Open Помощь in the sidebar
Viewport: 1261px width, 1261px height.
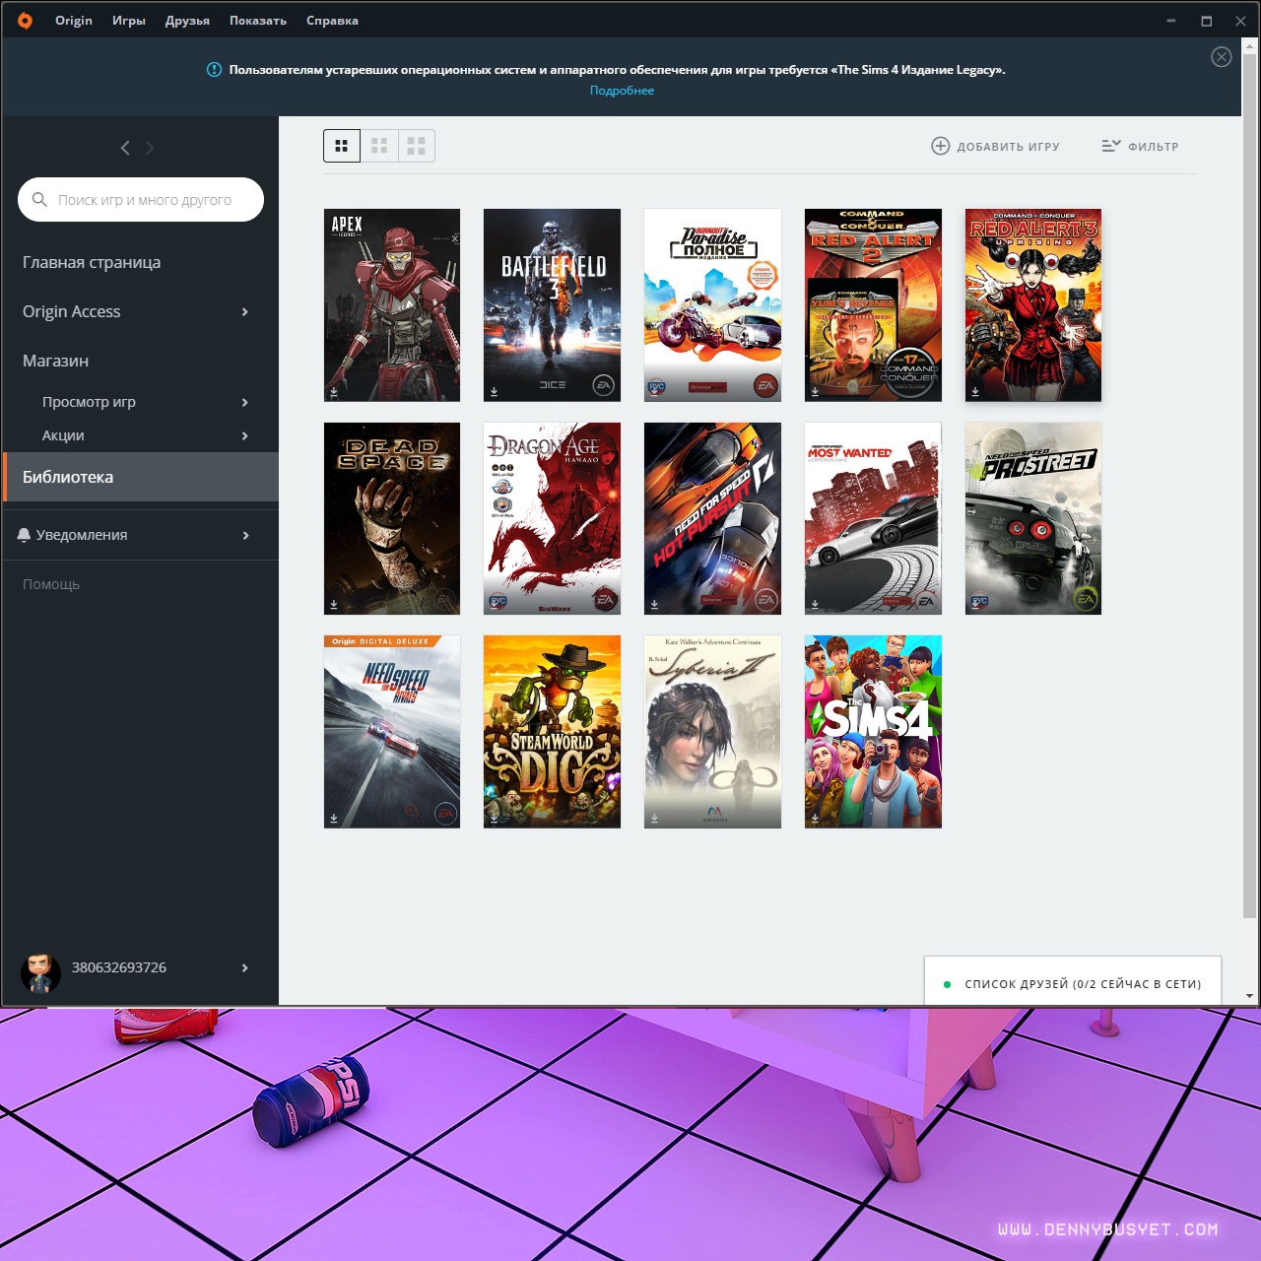[51, 584]
